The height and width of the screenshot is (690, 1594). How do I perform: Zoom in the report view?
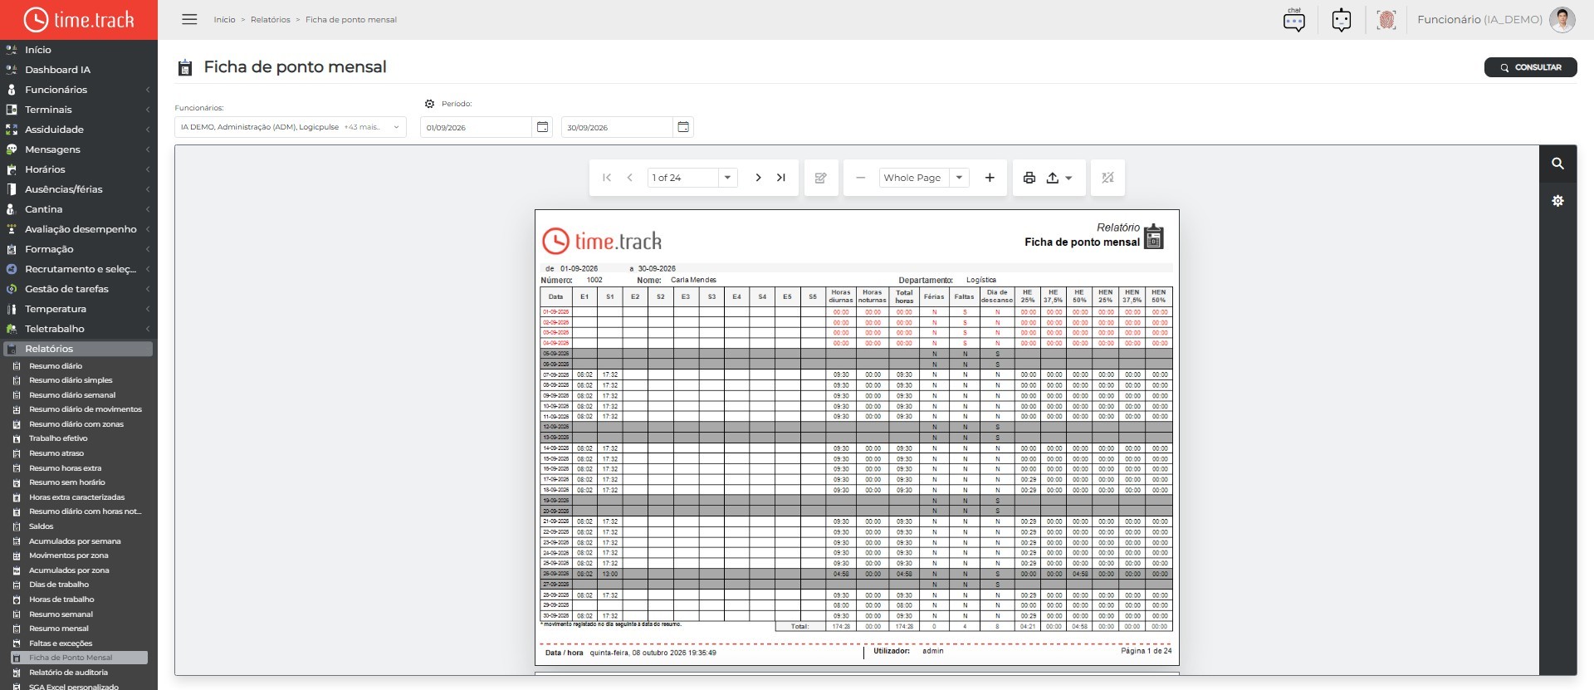pos(990,178)
